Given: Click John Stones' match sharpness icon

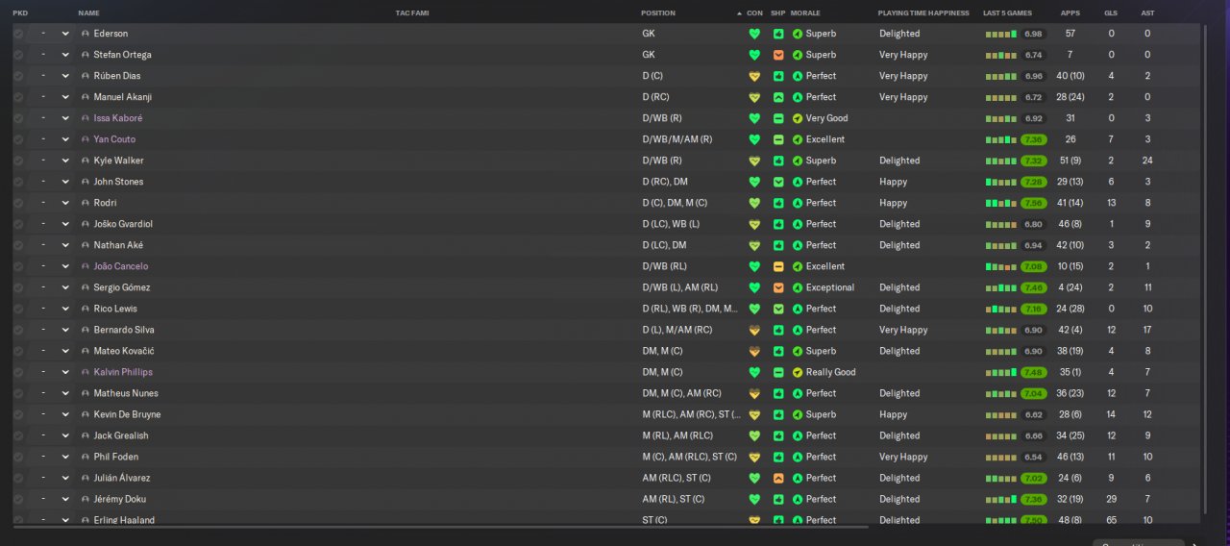Looking at the screenshot, I should click(x=778, y=182).
